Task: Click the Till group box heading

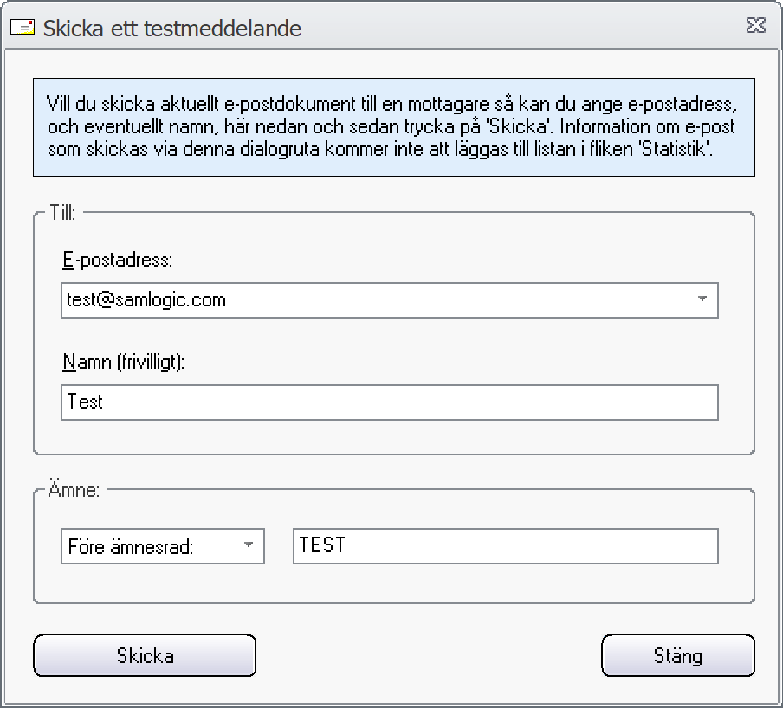Action: click(x=62, y=213)
